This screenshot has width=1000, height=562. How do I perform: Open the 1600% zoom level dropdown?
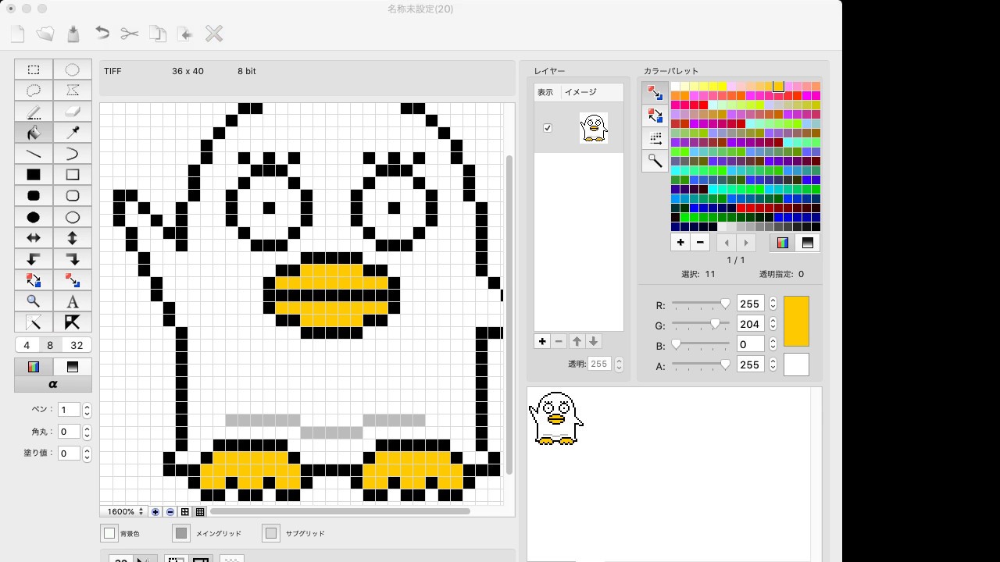(125, 512)
